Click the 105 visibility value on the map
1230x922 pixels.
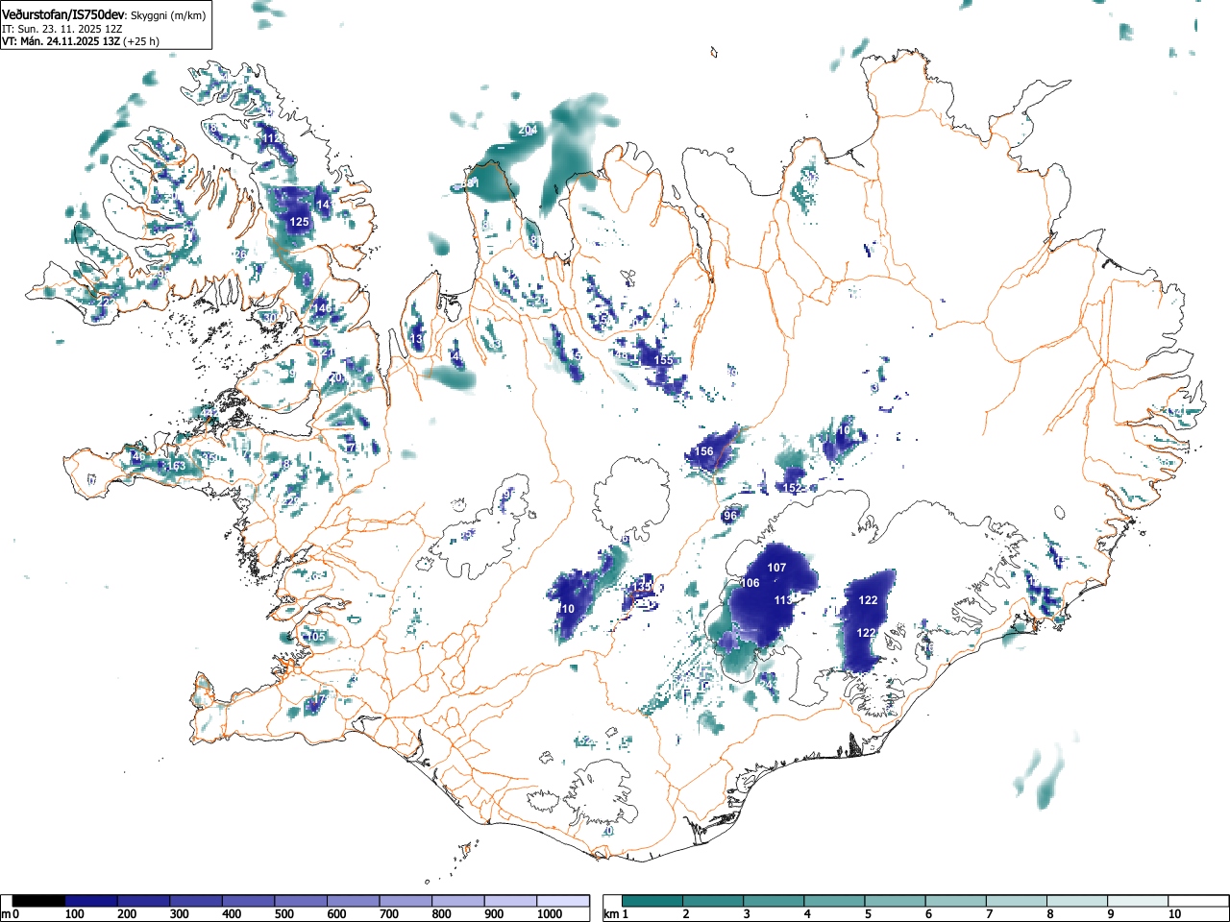[316, 637]
